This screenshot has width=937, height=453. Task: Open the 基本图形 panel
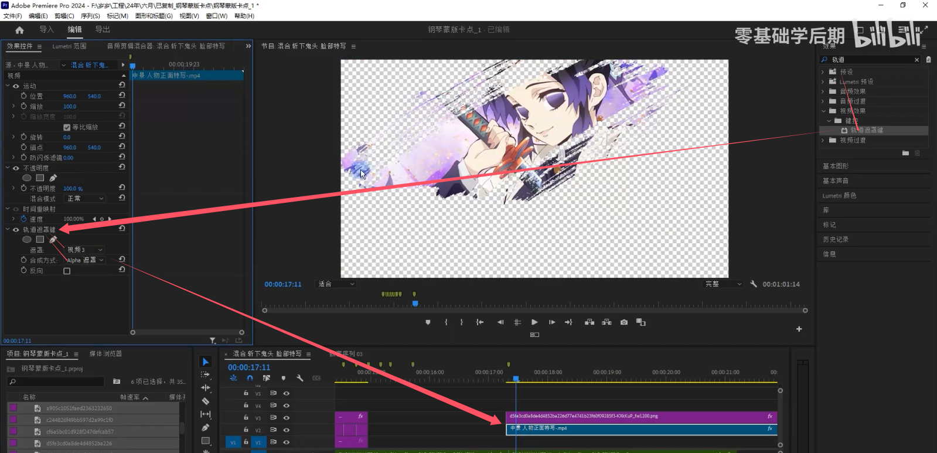[x=836, y=166]
